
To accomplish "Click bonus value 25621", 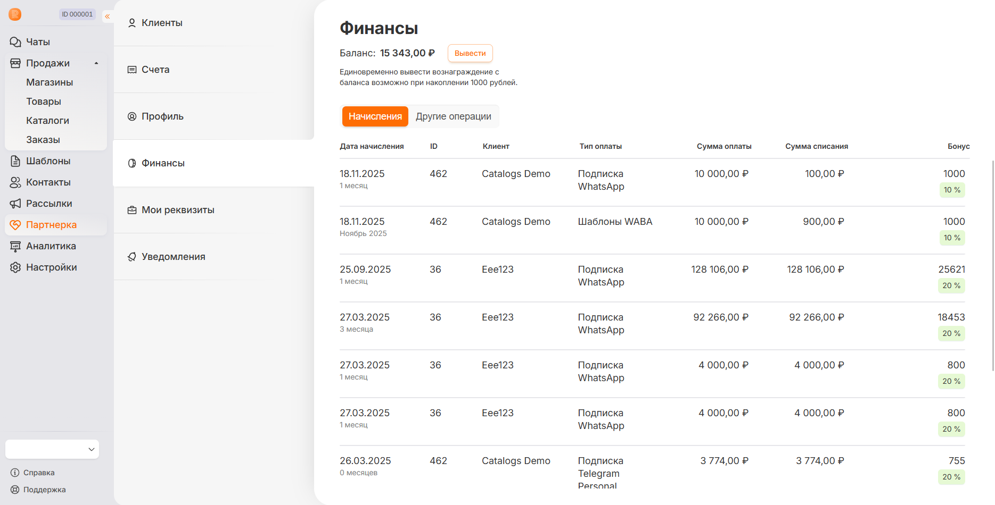I will tap(951, 270).
